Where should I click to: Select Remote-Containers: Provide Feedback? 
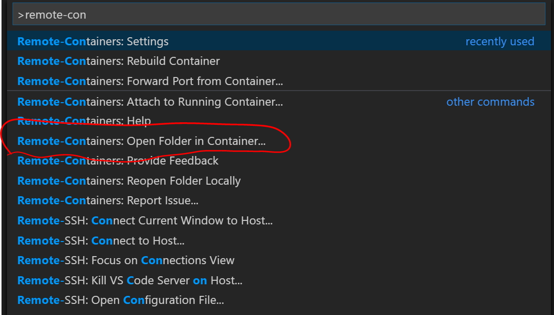click(118, 161)
